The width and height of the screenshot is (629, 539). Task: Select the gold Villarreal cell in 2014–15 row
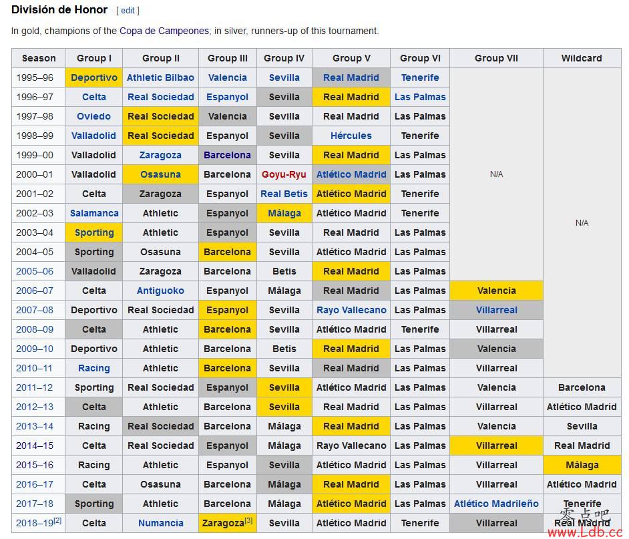click(x=496, y=445)
